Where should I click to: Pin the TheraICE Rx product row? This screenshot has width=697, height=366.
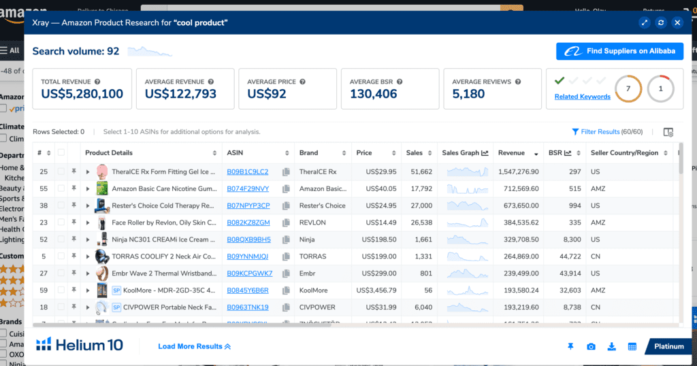(x=74, y=171)
